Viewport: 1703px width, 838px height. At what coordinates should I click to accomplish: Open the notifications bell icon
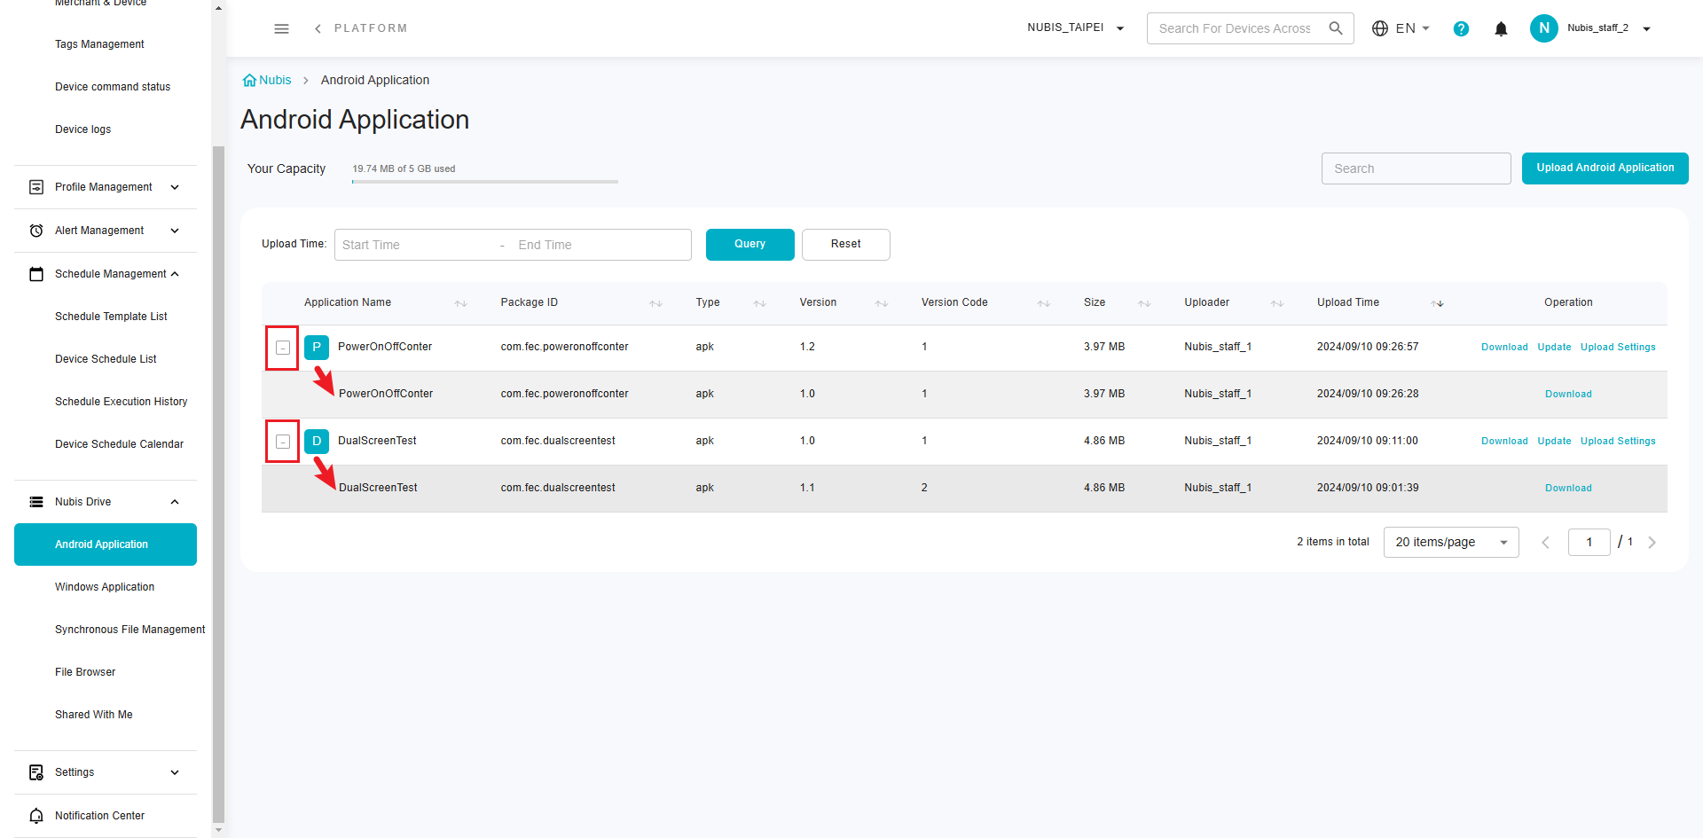pyautogui.click(x=1501, y=28)
